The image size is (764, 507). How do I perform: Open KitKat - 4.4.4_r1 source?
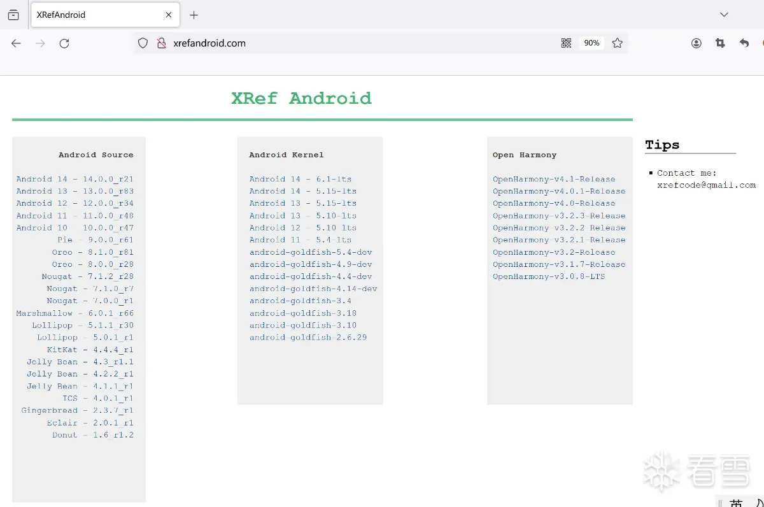tap(90, 350)
